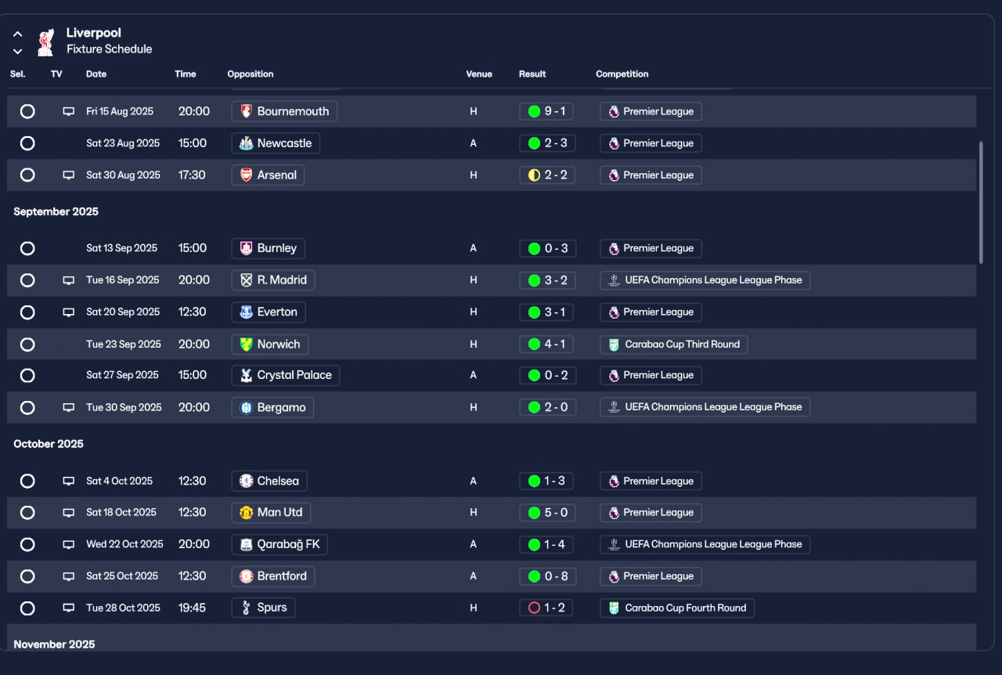Click the TV icon for the Bergamo fixture
The height and width of the screenshot is (675, 1002).
69,407
